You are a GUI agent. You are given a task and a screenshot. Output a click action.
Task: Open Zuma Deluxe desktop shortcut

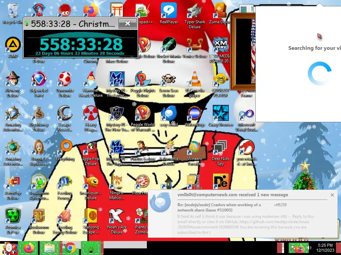pos(220,13)
